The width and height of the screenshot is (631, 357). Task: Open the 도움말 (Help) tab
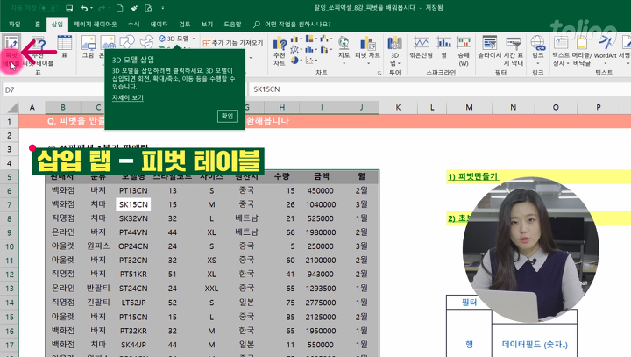click(232, 25)
